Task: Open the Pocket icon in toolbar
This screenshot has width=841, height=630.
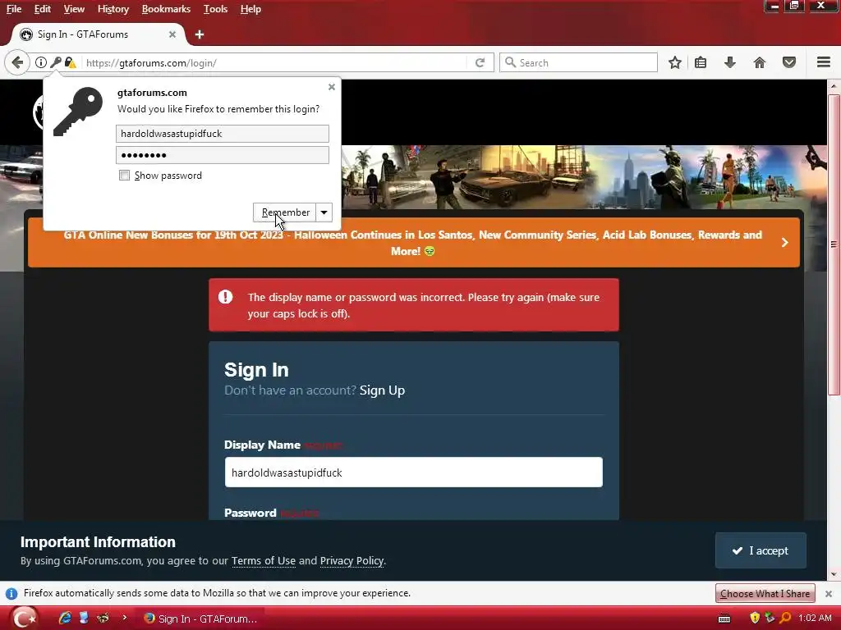Action: [789, 62]
